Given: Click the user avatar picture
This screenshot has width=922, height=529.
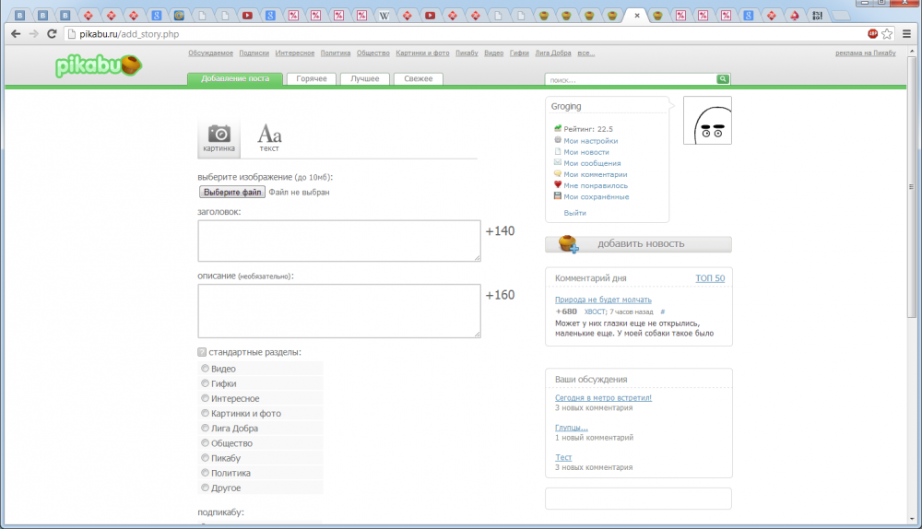Looking at the screenshot, I should pos(707,121).
